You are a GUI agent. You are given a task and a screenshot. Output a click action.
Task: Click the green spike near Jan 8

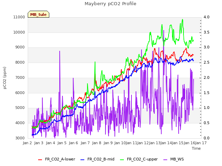[x=95, y=62]
